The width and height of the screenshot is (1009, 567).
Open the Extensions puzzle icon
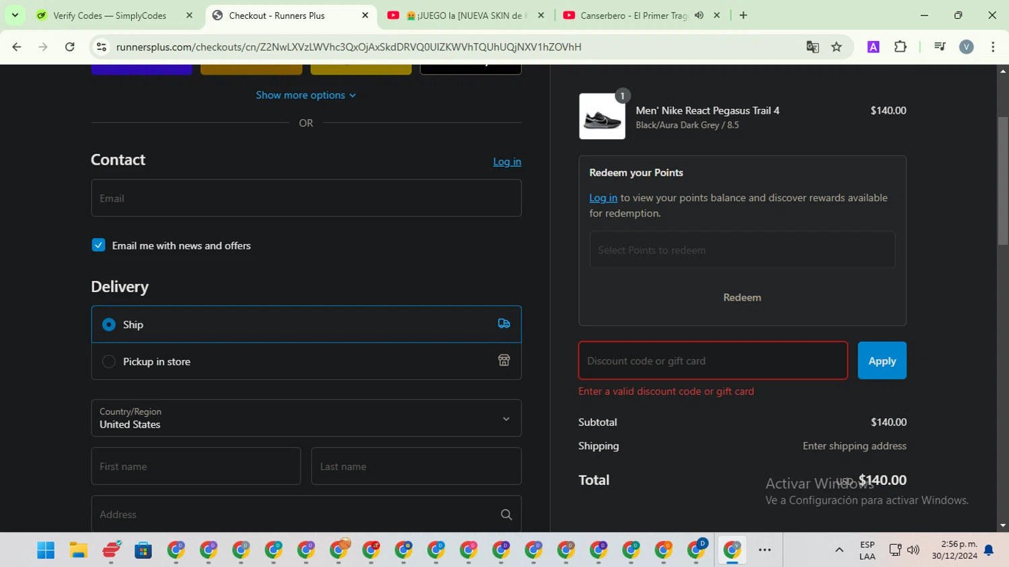[900, 46]
